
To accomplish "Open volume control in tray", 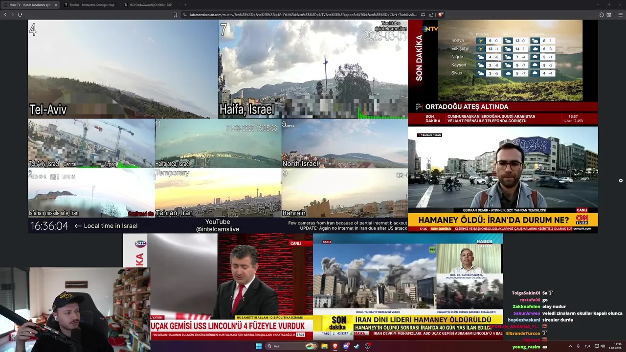I will coord(602,346).
